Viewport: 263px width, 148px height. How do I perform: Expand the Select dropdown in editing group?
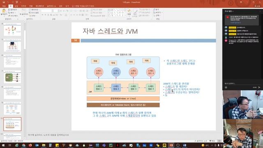click(157, 16)
